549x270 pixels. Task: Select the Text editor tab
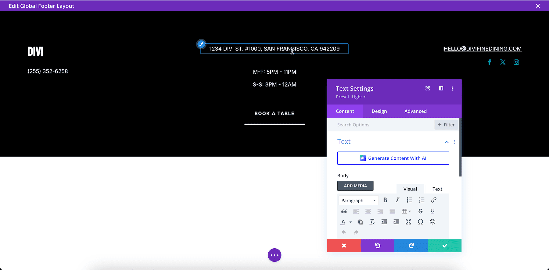point(437,189)
